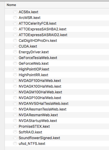109x150 pixels.
Task: Select the file name ACS6x.kext
Action: (28, 12)
